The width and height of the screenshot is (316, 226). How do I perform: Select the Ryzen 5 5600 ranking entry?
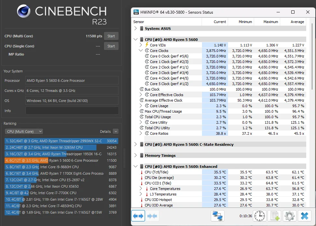pyautogui.click(x=61, y=160)
